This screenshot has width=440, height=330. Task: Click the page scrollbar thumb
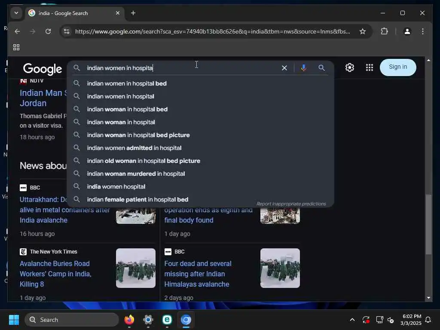pyautogui.click(x=428, y=224)
